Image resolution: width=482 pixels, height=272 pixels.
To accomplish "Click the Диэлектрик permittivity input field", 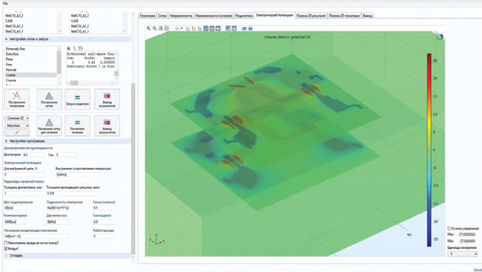I will pyautogui.click(x=33, y=155).
